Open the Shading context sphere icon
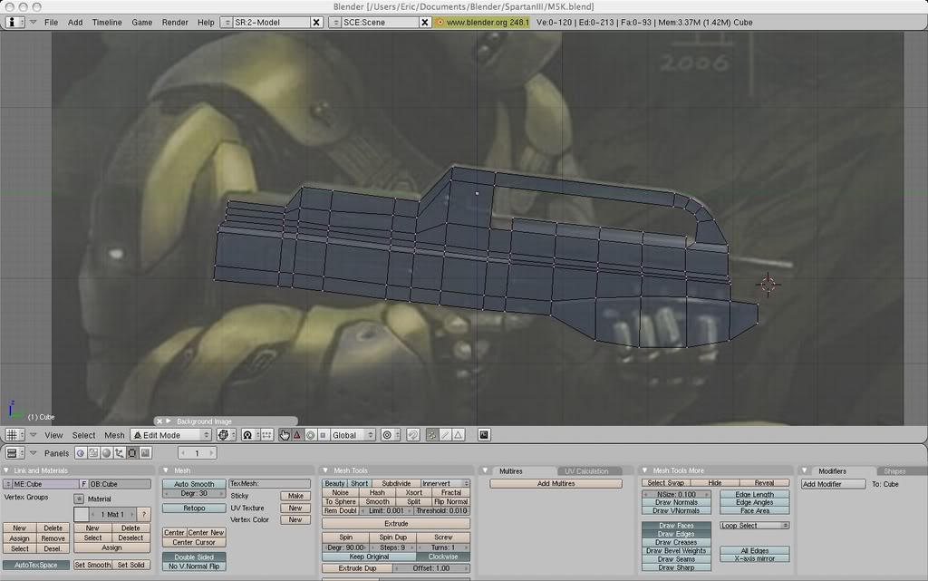Image resolution: width=928 pixels, height=581 pixels. (107, 453)
